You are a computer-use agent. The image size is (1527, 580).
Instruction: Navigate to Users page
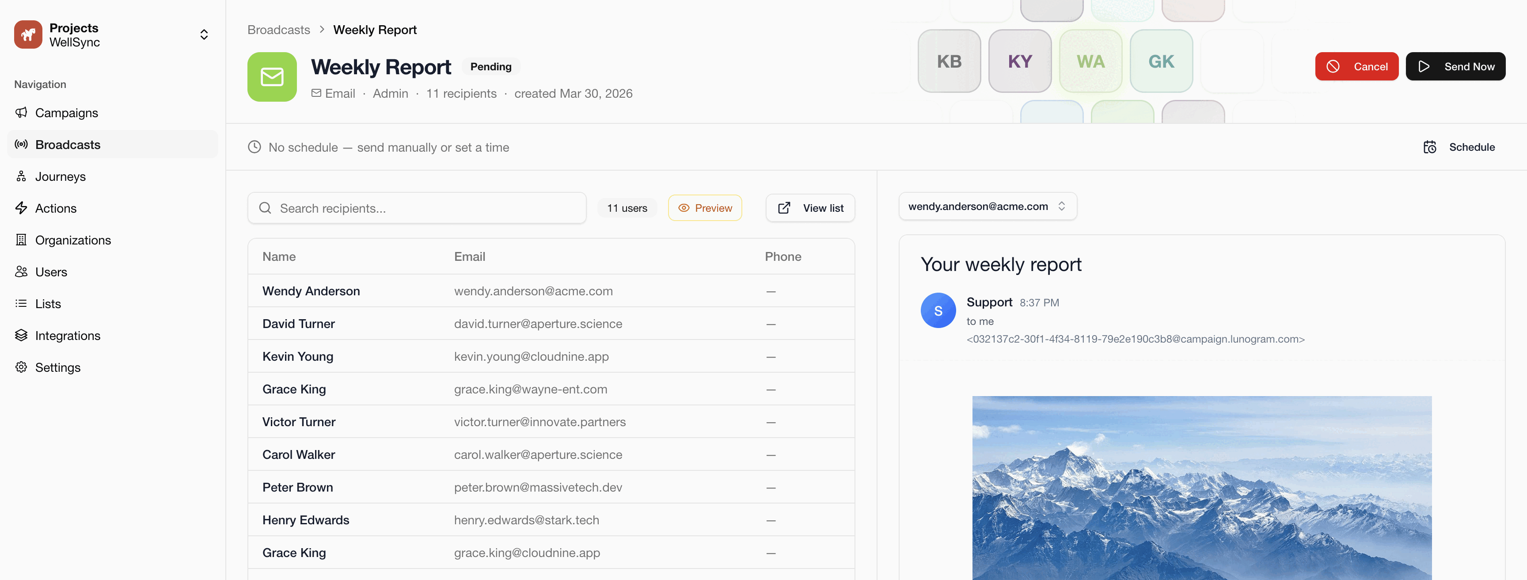(x=113, y=271)
